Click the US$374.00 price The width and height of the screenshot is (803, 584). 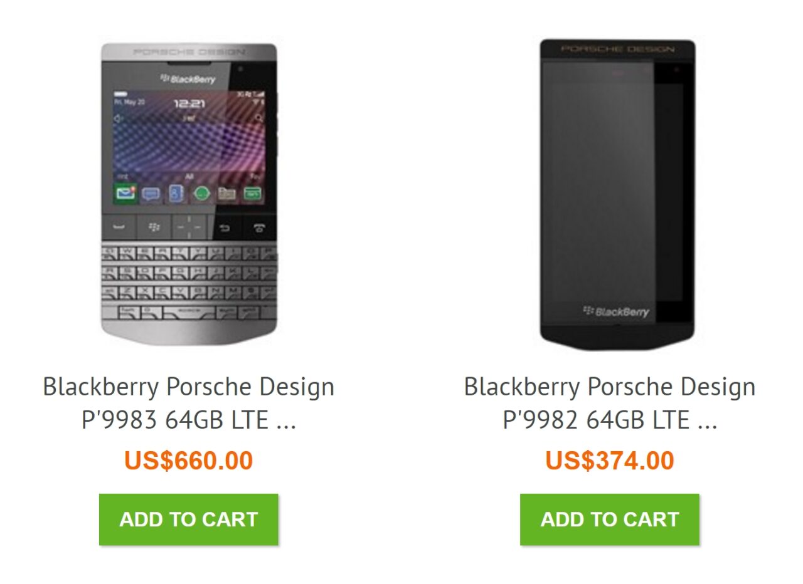click(609, 461)
